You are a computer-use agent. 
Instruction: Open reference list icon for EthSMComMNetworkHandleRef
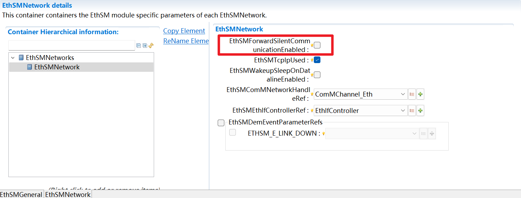click(412, 94)
